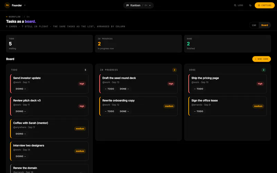The height and width of the screenshot is (173, 277).
Task: Click '@errands · Sep 9' on office lease card
Action: (x=201, y=105)
